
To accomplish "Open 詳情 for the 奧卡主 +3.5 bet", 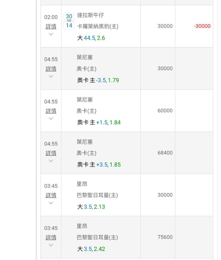I will tap(51, 153).
